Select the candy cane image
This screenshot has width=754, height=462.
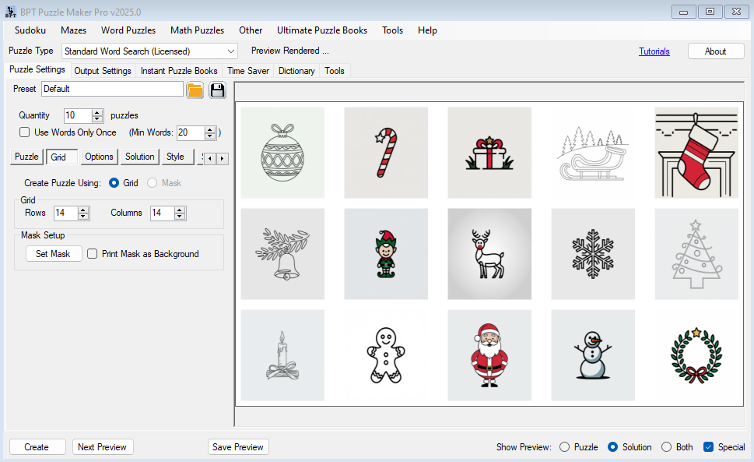[386, 153]
